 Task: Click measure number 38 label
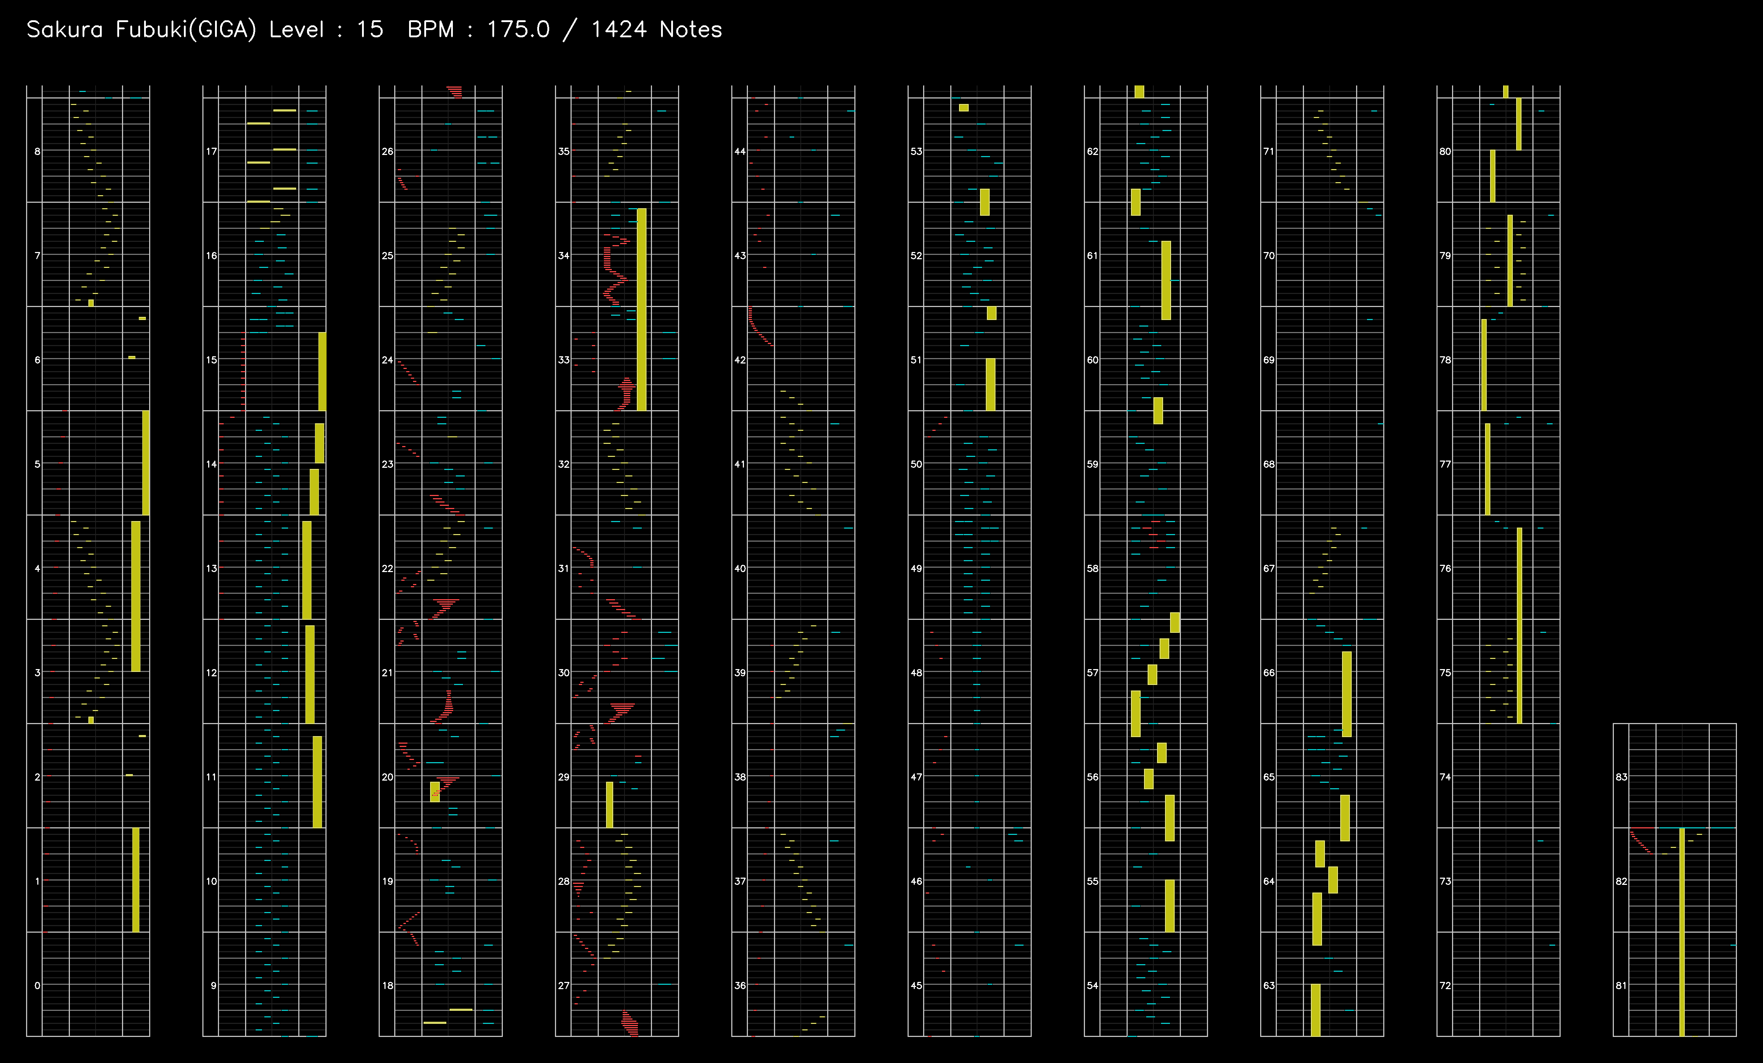740,777
